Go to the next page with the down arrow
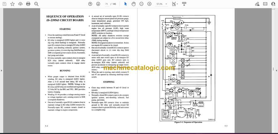 (x=98, y=4)
